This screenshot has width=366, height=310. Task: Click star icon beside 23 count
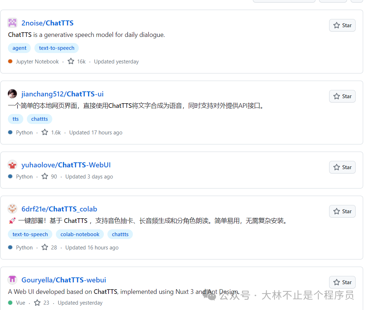(x=37, y=302)
